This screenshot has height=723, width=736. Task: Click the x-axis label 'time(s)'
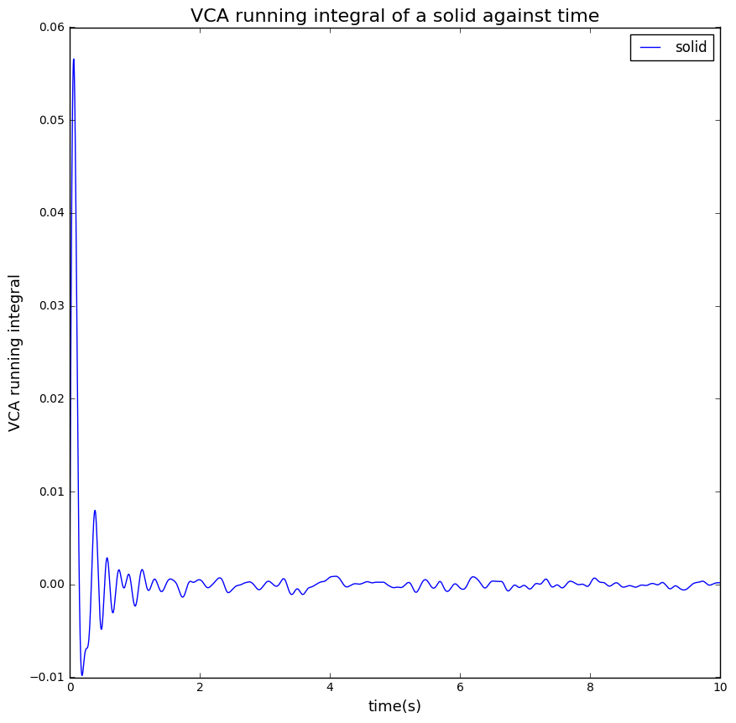394,705
